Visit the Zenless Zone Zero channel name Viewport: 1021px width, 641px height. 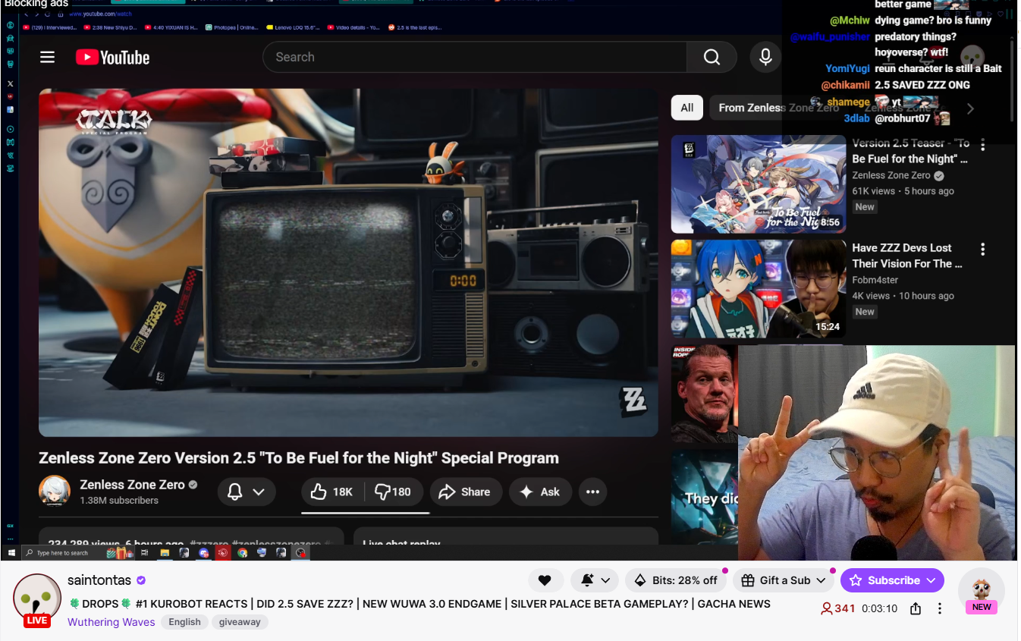132,485
